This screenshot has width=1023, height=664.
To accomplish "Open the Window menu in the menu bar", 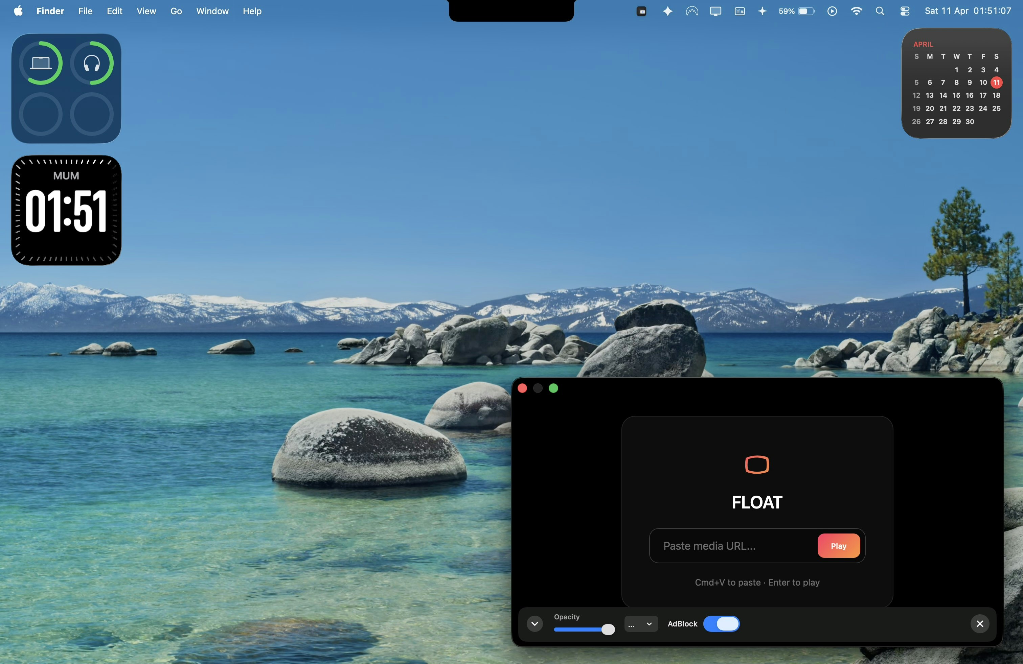I will [x=212, y=11].
